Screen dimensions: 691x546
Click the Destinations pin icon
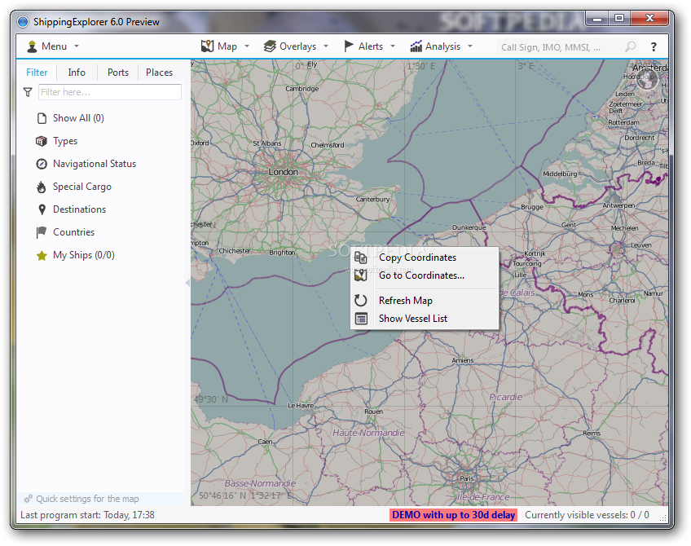42,209
